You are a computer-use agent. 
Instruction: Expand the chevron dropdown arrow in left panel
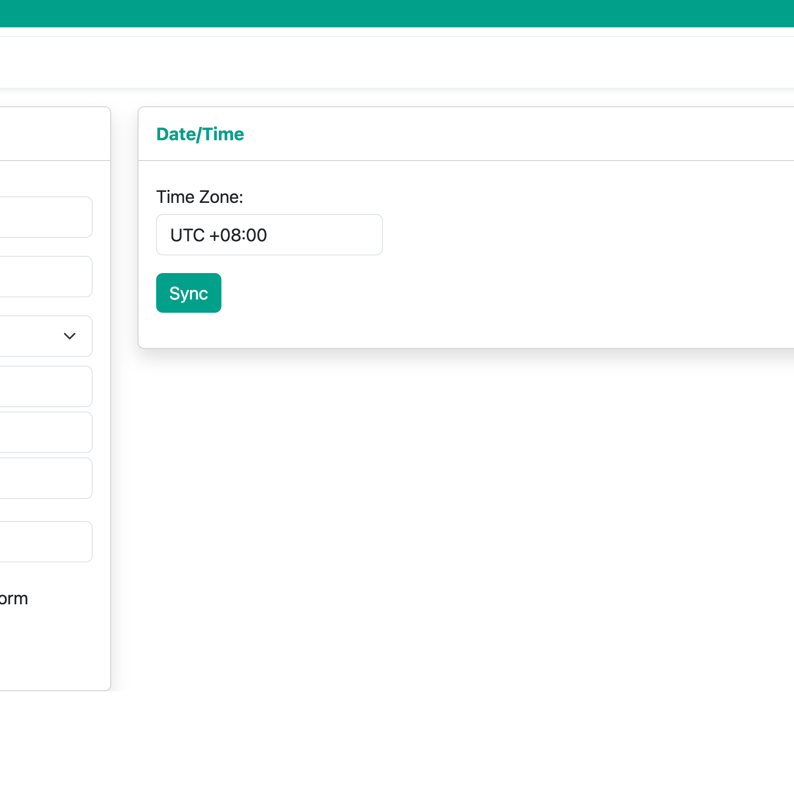(x=70, y=336)
